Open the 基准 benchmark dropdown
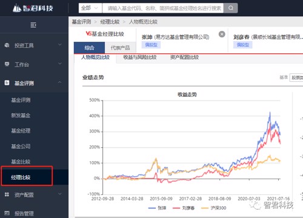The height and width of the screenshot is (218, 303). click(x=296, y=78)
